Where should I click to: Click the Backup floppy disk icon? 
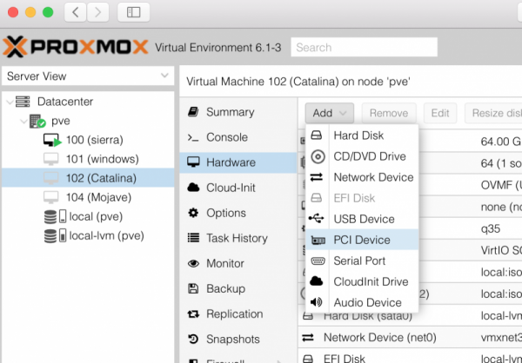193,288
